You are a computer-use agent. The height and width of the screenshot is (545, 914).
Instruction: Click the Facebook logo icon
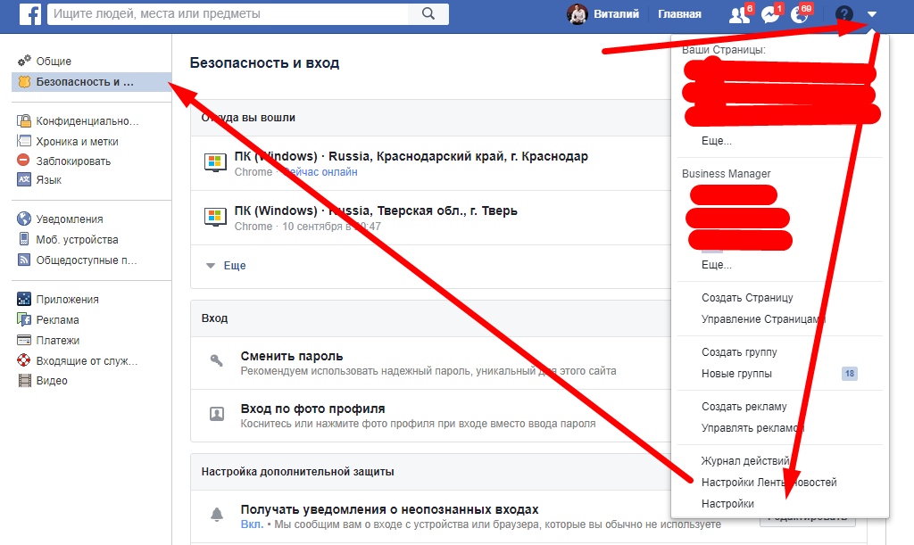tap(29, 13)
